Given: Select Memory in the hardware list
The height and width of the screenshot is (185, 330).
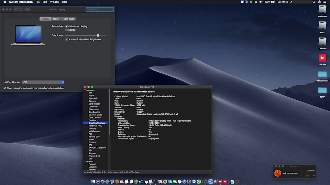Looking at the screenshot, I should (x=92, y=128).
